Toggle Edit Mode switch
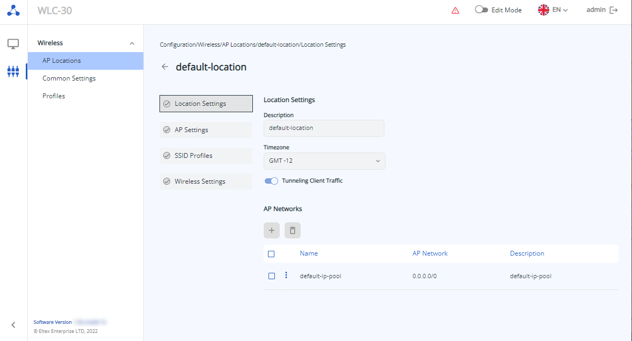The width and height of the screenshot is (632, 341). click(481, 10)
